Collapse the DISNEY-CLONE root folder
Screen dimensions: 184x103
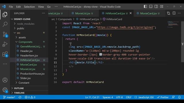pyautogui.click(x=29, y=19)
